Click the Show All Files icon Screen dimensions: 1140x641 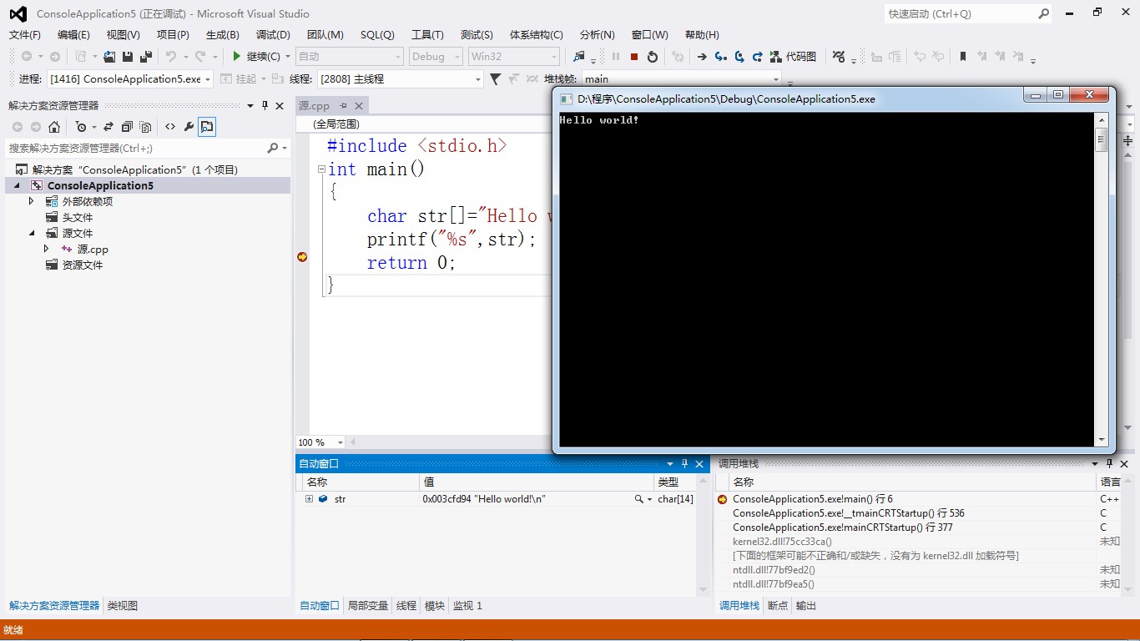pyautogui.click(x=145, y=127)
